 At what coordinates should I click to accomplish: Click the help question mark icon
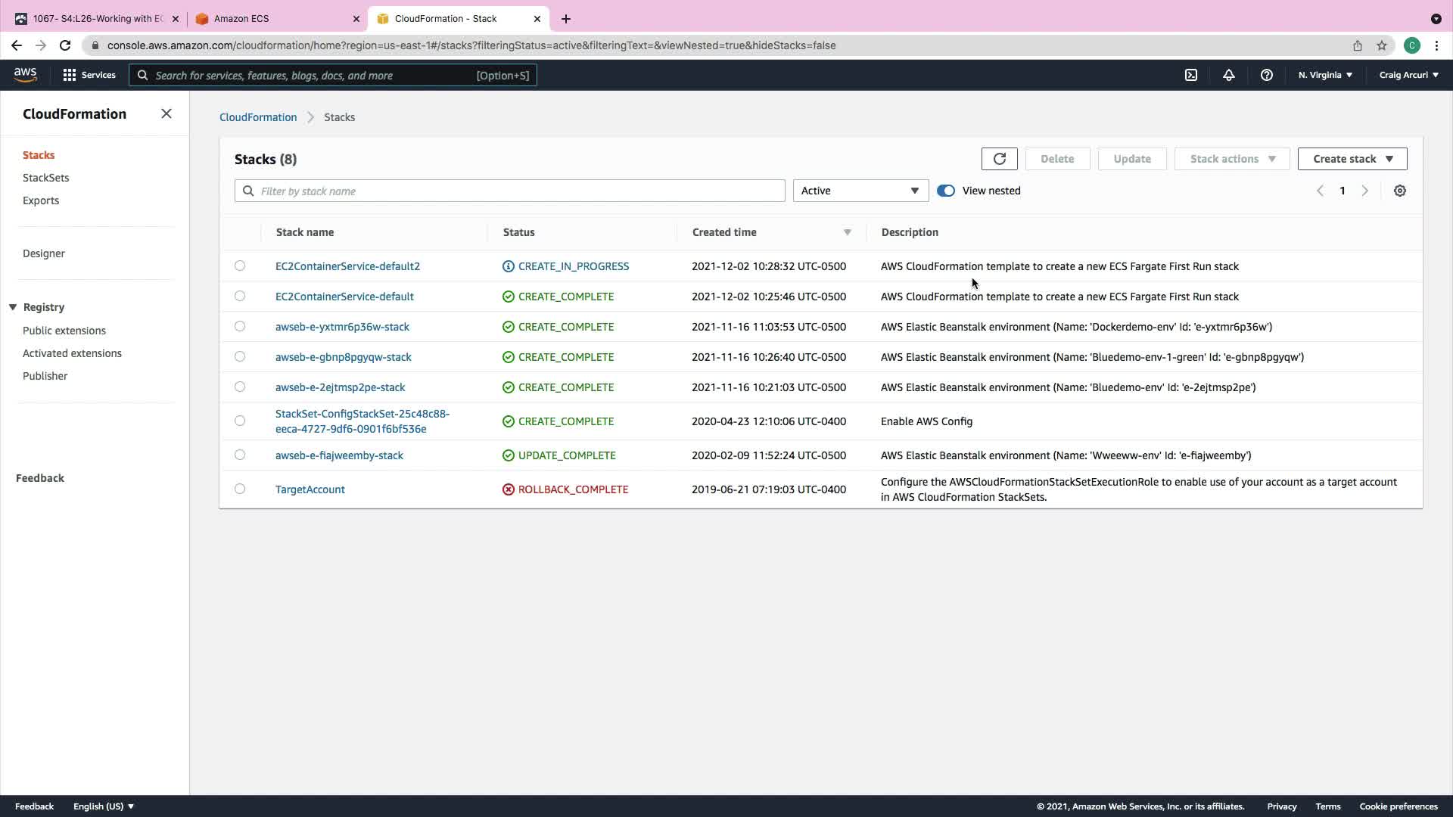[1266, 75]
